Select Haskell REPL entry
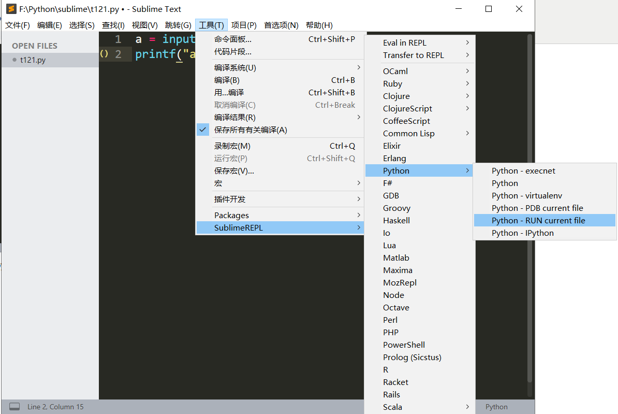Viewport: 618px width, 414px height. [419, 220]
